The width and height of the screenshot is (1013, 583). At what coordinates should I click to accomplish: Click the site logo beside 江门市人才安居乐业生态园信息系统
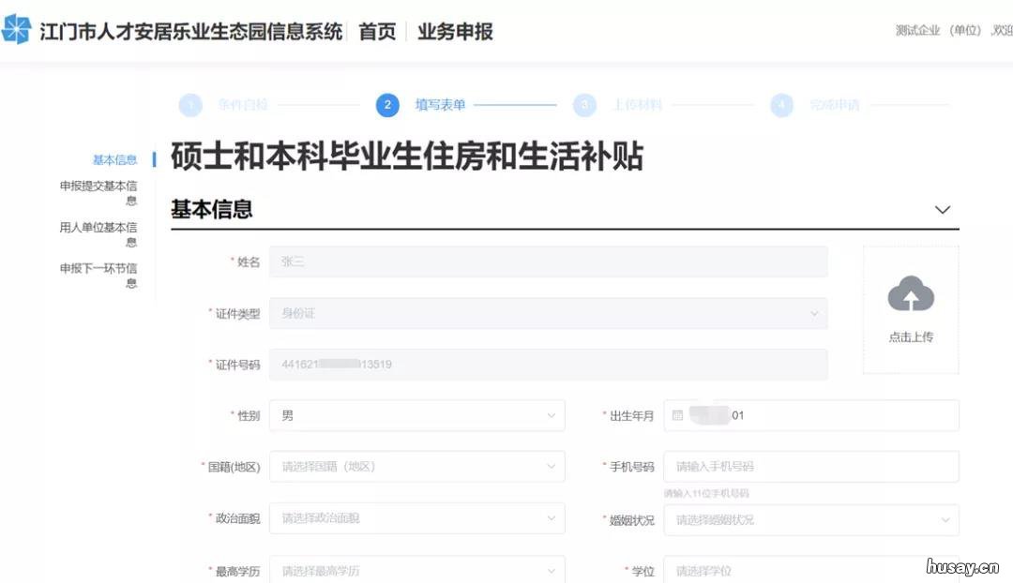(x=17, y=30)
